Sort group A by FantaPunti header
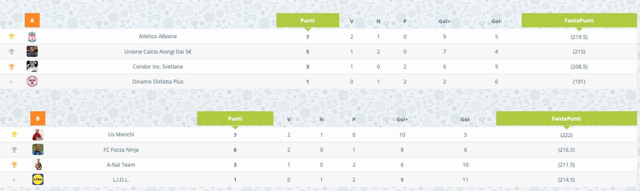Screen dimensions: 640x191 click(x=579, y=21)
